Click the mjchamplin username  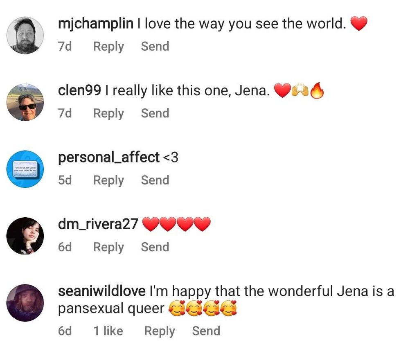(x=96, y=24)
